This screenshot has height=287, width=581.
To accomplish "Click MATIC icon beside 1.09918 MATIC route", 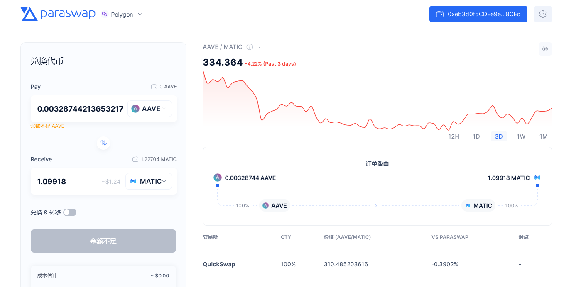I will (537, 178).
